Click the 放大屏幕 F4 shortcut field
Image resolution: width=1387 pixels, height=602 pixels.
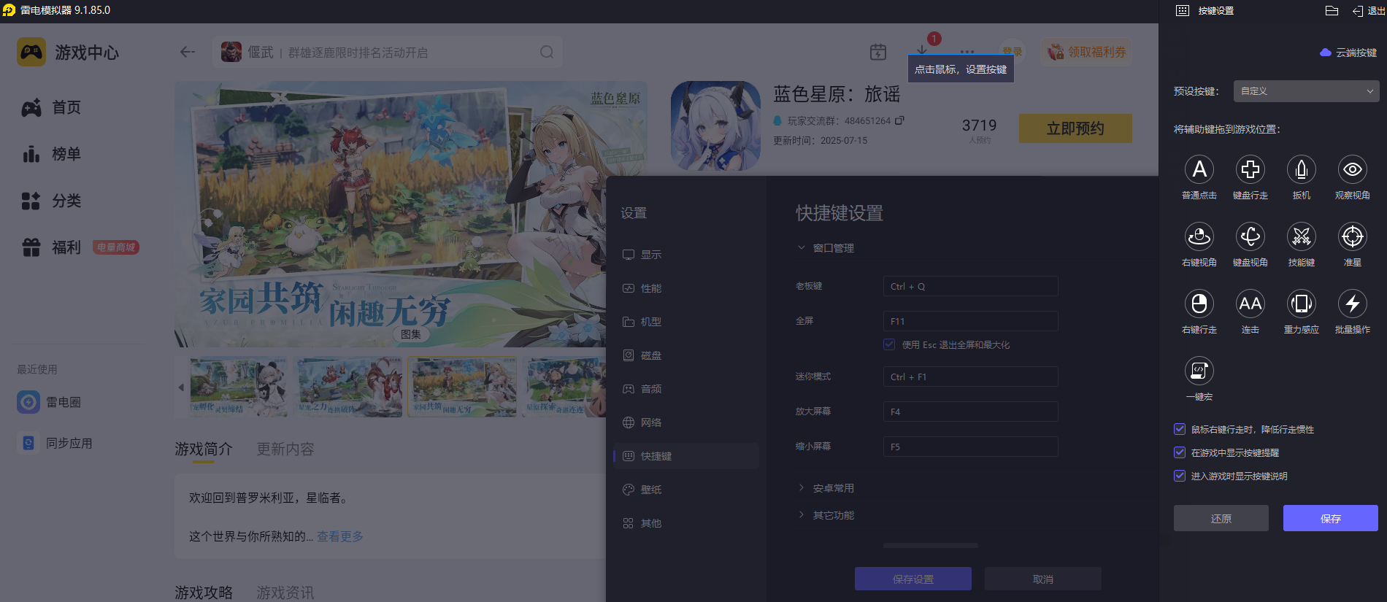click(970, 412)
